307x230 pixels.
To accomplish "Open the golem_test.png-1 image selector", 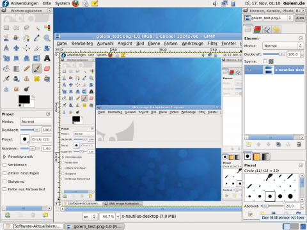I will (269, 18).
